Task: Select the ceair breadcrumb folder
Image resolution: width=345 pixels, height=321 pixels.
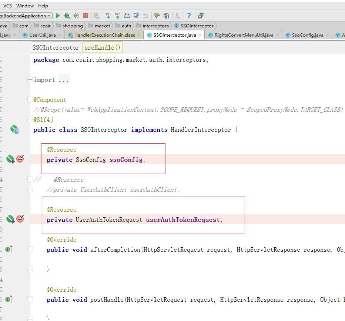Action: tap(43, 26)
